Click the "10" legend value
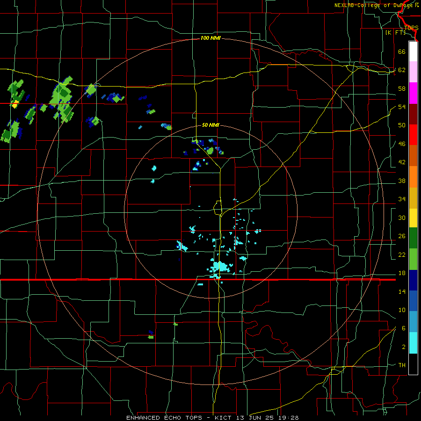Viewport: 421px width, 421px height. [x=402, y=310]
